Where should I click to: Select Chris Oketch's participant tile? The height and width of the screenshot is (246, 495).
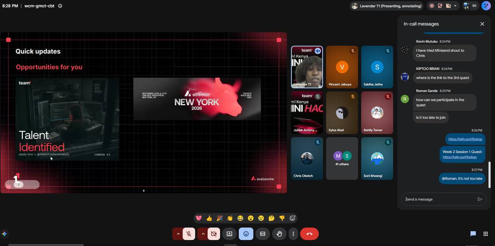[307, 158]
